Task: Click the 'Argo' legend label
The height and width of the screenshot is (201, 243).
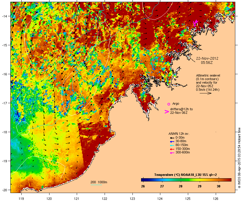Action: pyautogui.click(x=176, y=103)
